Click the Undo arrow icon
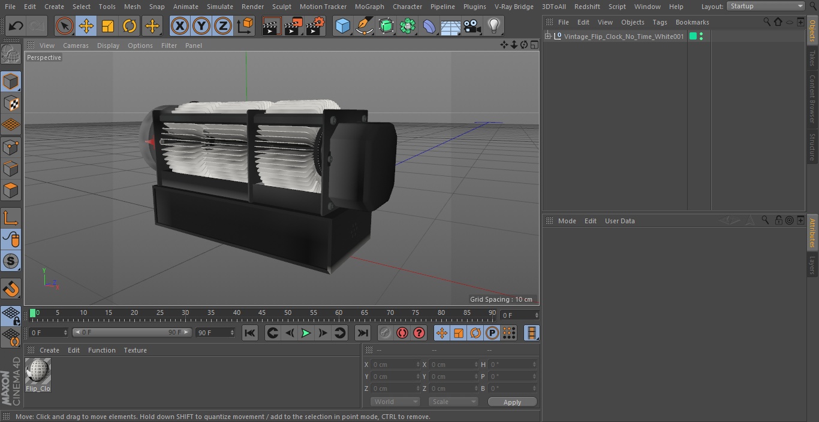Image resolution: width=819 pixels, height=422 pixels. (x=16, y=26)
